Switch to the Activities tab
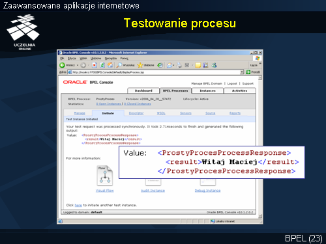 [239, 90]
